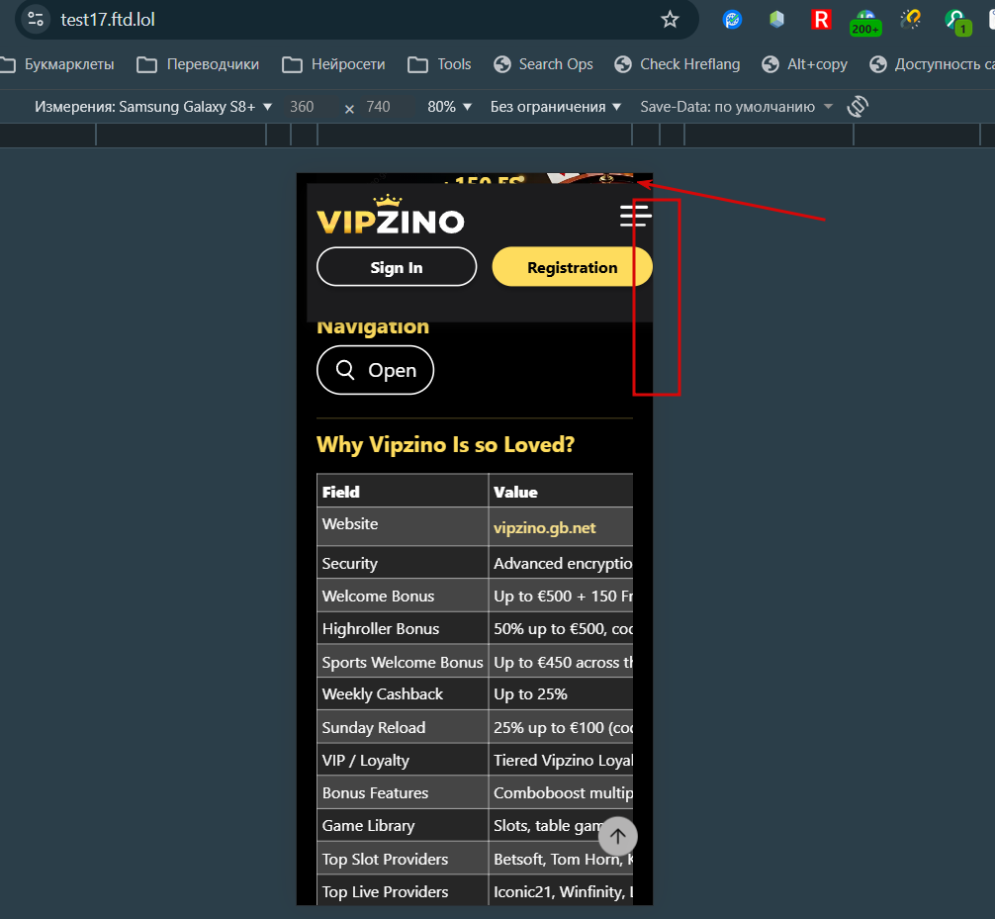This screenshot has height=919, width=995.
Task: Rotate the device viewport orientation
Action: pos(858,106)
